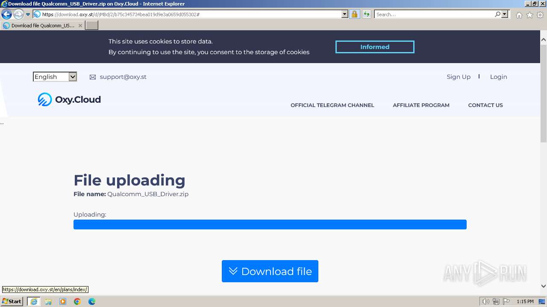547x307 pixels.
Task: Open the search provider dropdown arrow
Action: 505,14
